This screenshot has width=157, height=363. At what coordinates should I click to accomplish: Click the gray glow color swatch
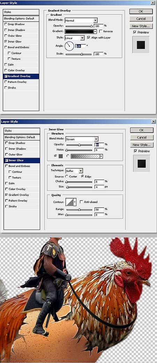click(61, 156)
